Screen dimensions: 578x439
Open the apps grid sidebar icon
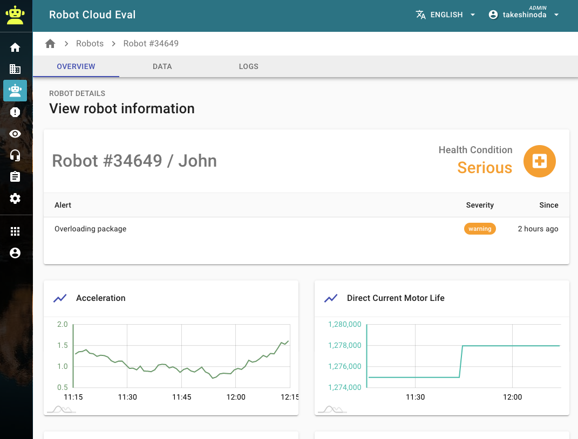(x=15, y=231)
